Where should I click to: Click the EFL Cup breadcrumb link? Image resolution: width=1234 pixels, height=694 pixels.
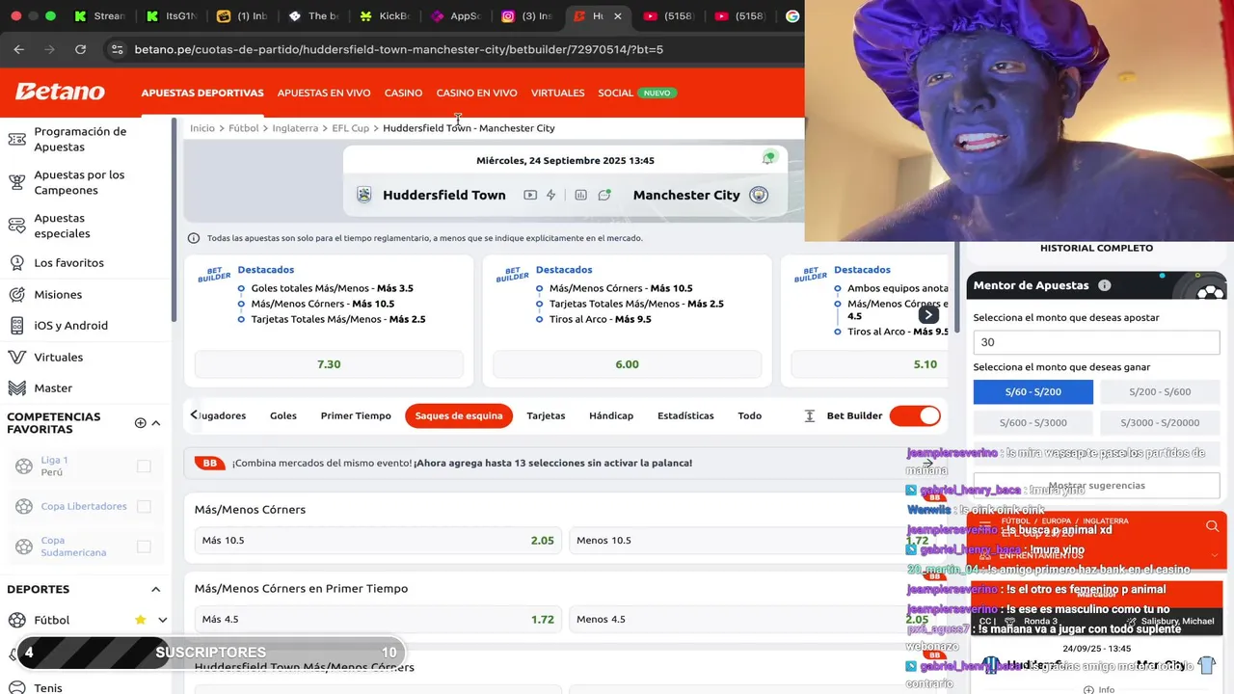coord(351,128)
